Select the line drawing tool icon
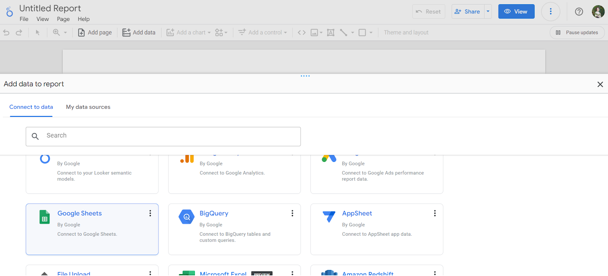The width and height of the screenshot is (608, 276). point(344,33)
